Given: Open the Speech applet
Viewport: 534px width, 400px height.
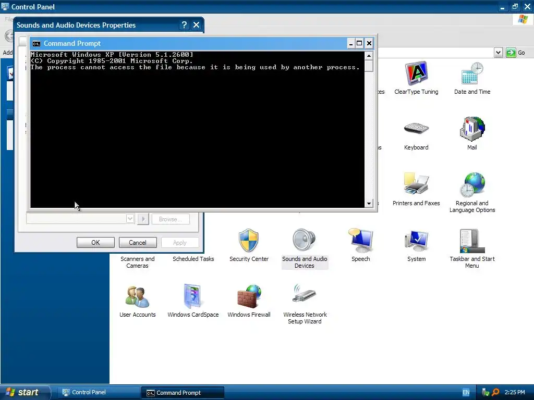Looking at the screenshot, I should pyautogui.click(x=361, y=246).
